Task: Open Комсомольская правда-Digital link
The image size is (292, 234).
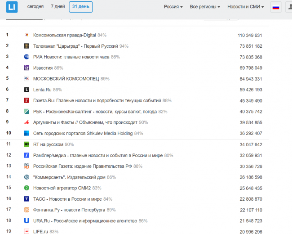Action: click(64, 35)
